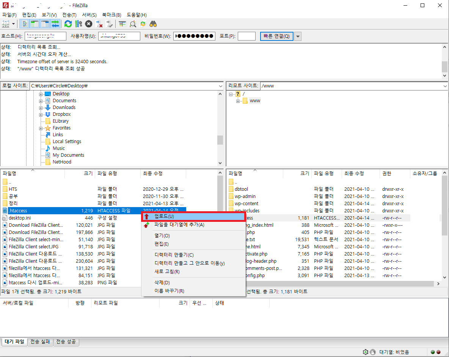Expand the remote www folder node

[x=238, y=101]
